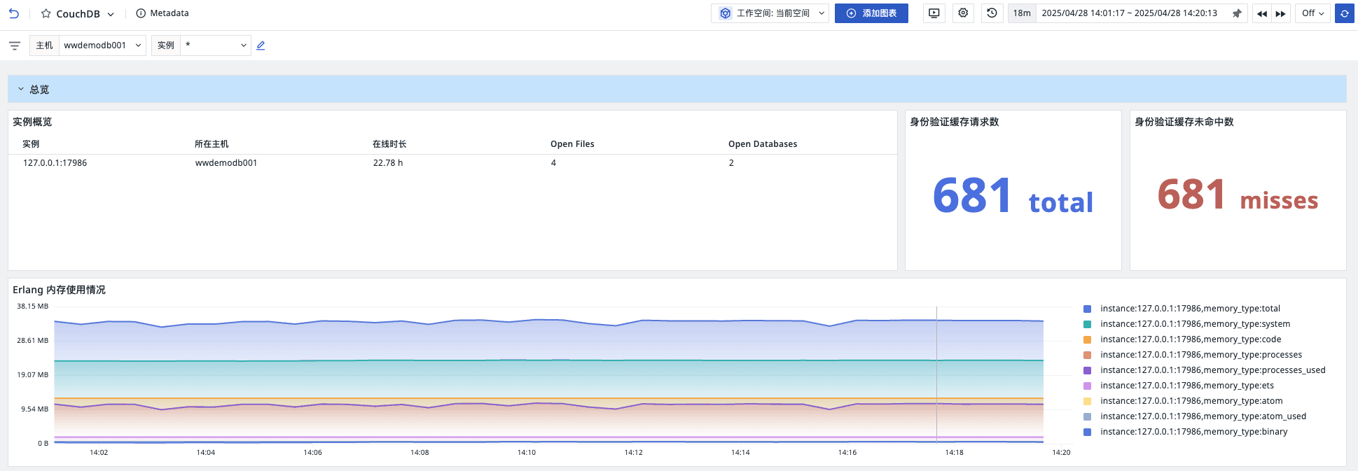Viewport: 1358px width, 471px height.
Task: Enter presentation screen mode icon
Action: pyautogui.click(x=934, y=13)
